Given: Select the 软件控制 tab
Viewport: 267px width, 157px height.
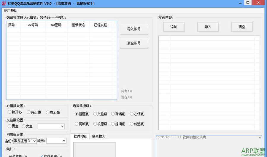Looking at the screenshot, I should coord(80,136).
